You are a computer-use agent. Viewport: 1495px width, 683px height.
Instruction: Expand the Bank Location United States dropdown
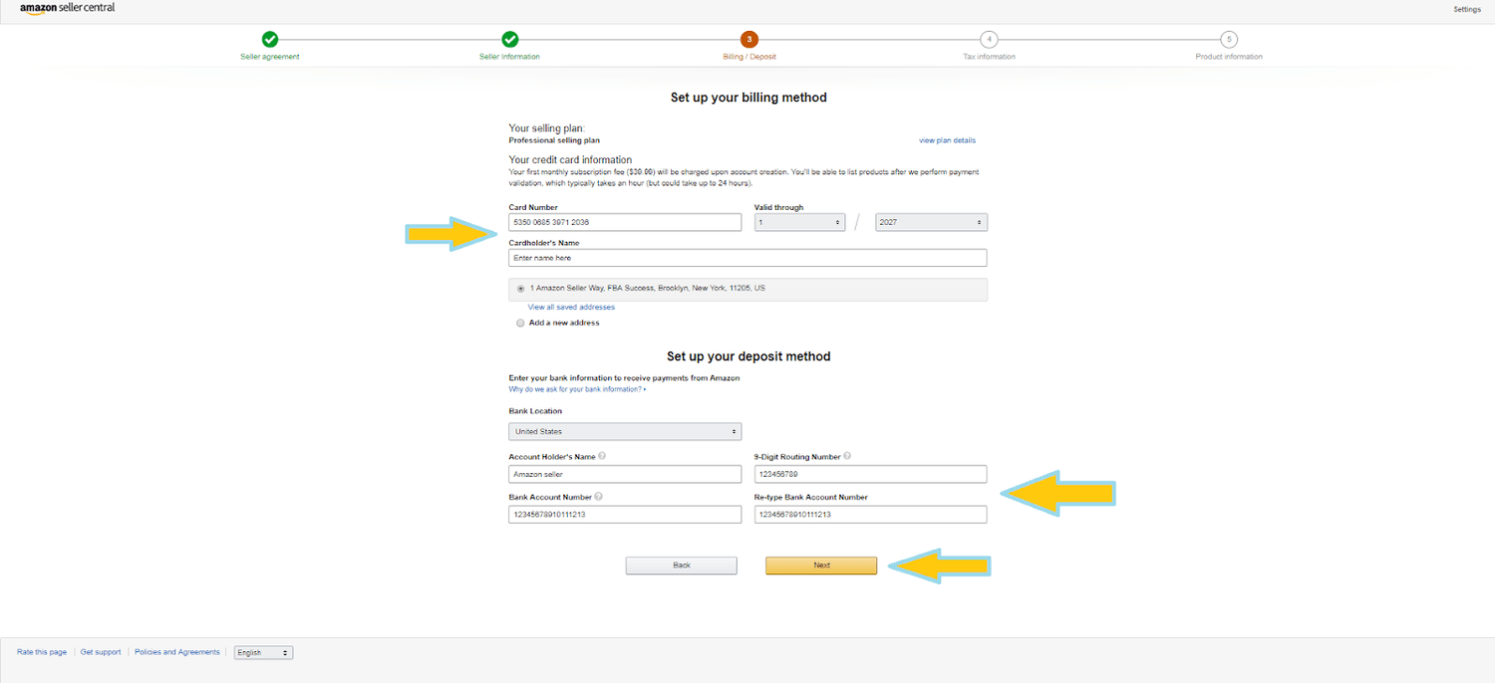coord(625,431)
